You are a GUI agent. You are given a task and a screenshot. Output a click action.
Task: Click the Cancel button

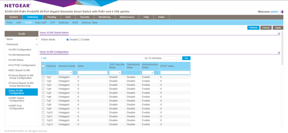tap(266, 28)
